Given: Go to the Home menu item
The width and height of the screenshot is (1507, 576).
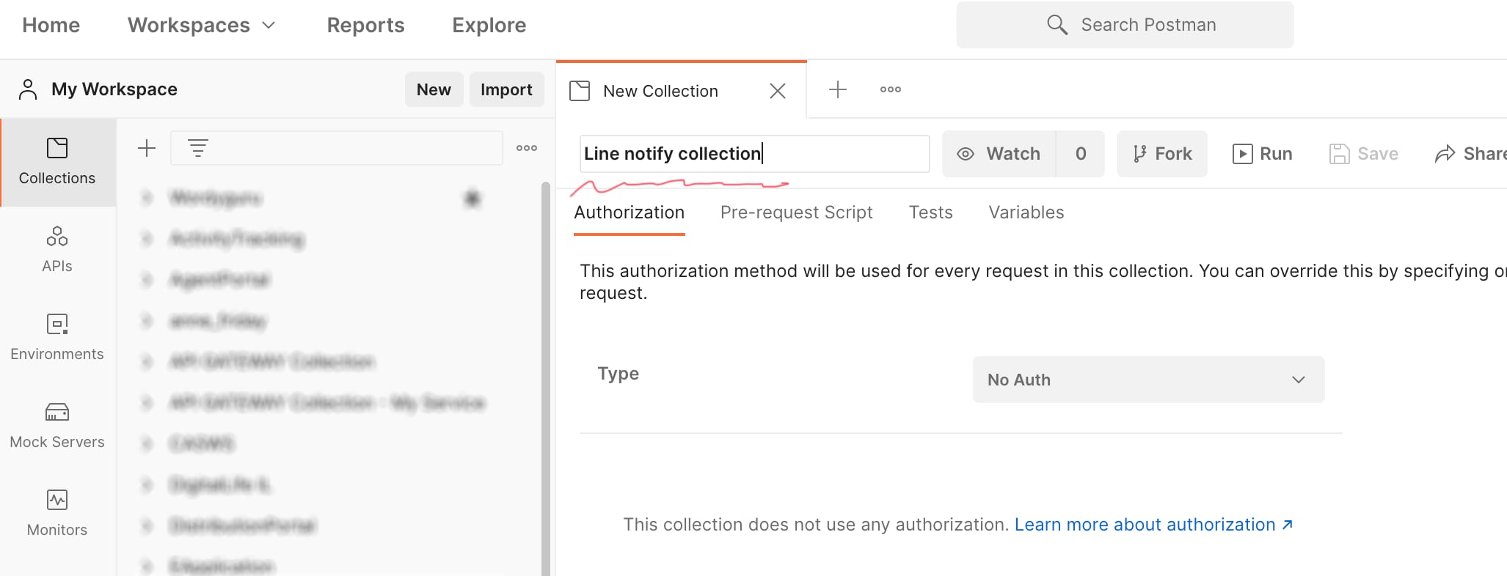Looking at the screenshot, I should coord(51,25).
